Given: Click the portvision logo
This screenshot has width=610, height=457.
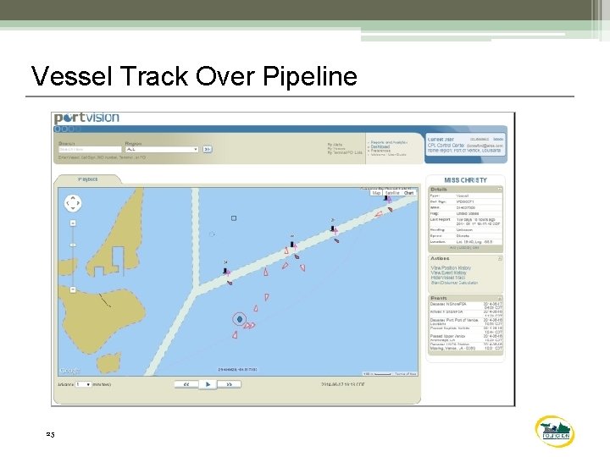Looking at the screenshot, I should pos(86,118).
